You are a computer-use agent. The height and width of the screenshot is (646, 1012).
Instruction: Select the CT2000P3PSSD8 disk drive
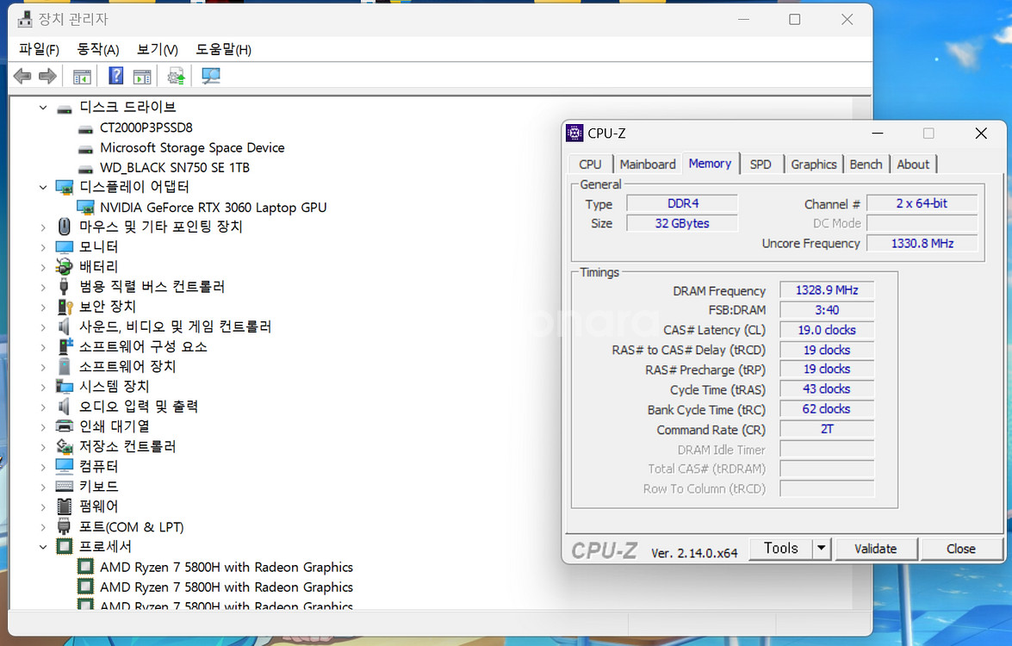pyautogui.click(x=146, y=127)
